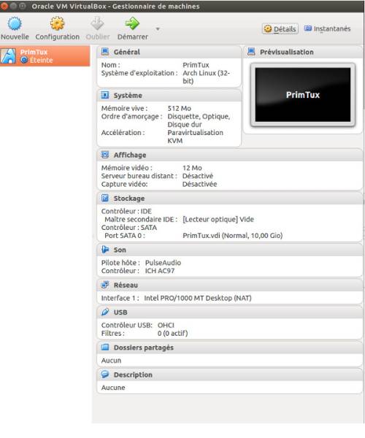Click the Affichage display icon
This screenshot has height=438, width=365.
pyautogui.click(x=105, y=155)
